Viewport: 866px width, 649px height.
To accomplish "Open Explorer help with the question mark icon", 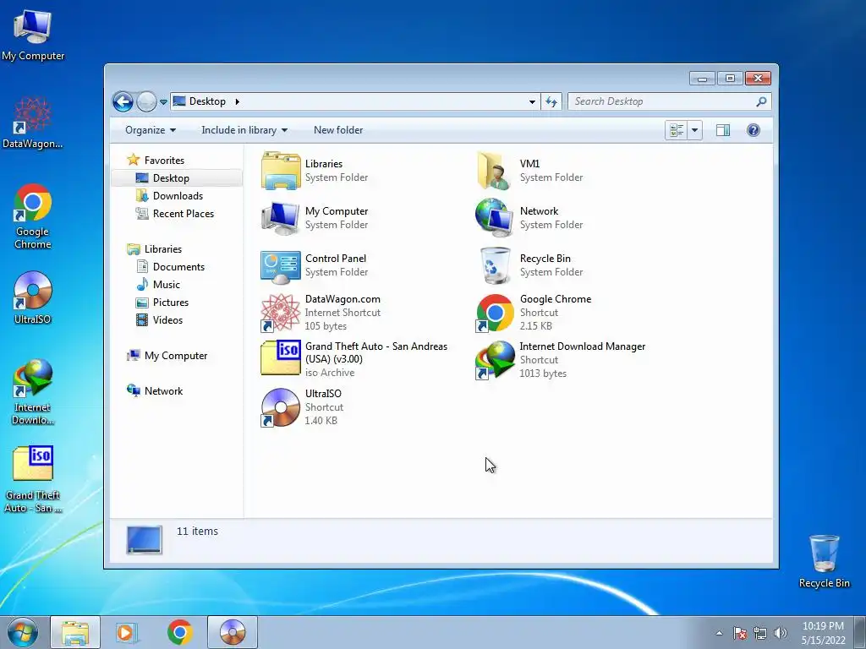I will click(754, 130).
